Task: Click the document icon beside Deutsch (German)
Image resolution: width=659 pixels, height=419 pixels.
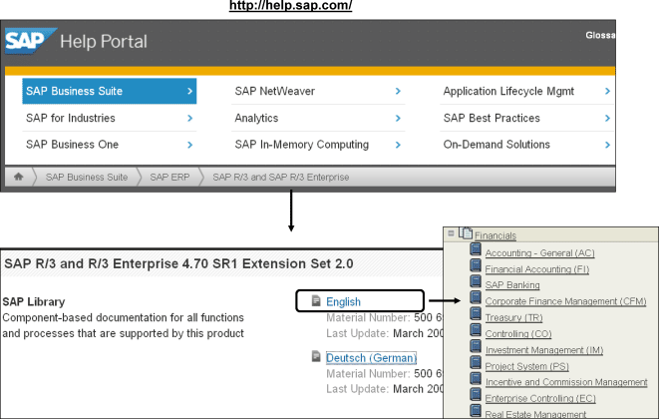Action: pyautogui.click(x=316, y=357)
